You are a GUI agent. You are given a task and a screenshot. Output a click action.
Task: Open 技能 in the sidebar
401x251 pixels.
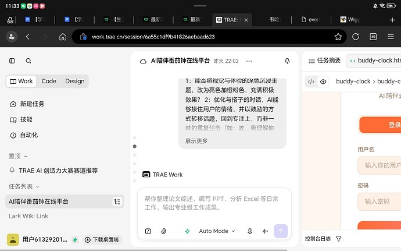pos(22,119)
